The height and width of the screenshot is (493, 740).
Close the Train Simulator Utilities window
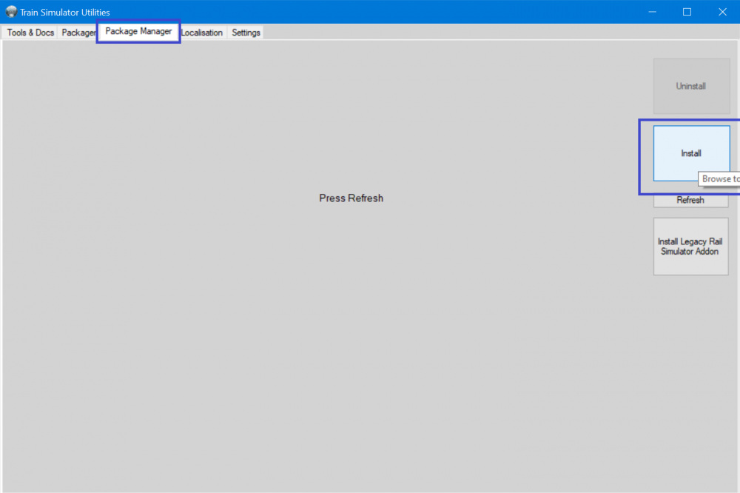pyautogui.click(x=721, y=12)
